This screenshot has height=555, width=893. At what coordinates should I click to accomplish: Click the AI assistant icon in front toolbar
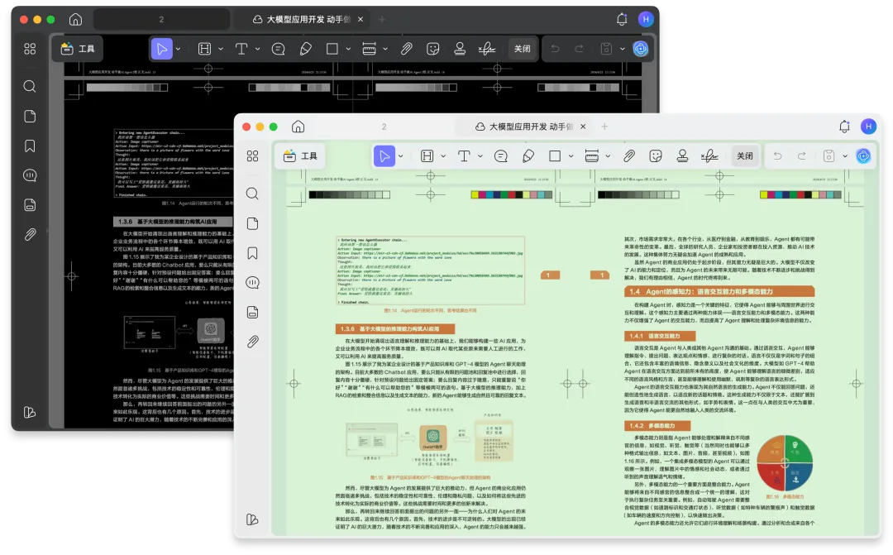click(x=863, y=156)
